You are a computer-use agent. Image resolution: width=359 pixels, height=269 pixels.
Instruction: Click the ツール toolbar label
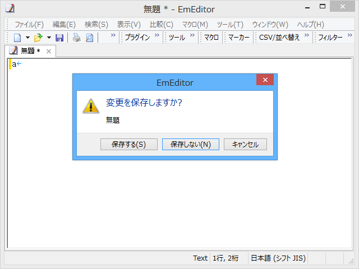177,38
